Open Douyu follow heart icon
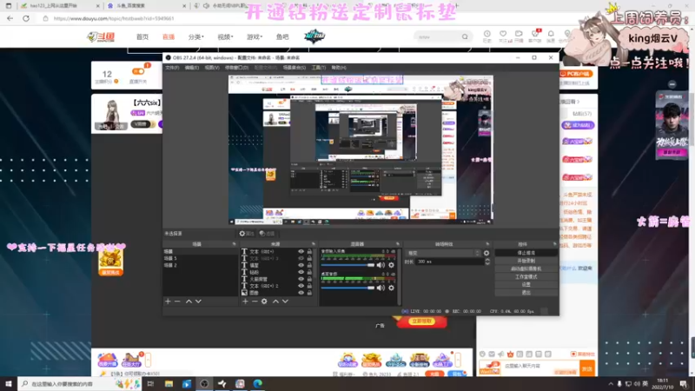Viewport: 695px width, 391px height. pyautogui.click(x=503, y=34)
